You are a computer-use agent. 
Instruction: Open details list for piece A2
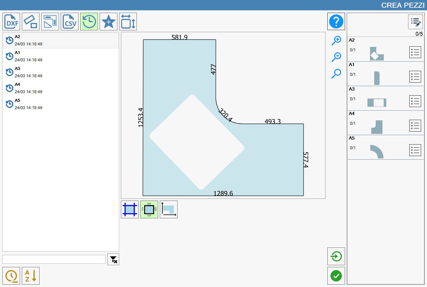[x=415, y=52]
